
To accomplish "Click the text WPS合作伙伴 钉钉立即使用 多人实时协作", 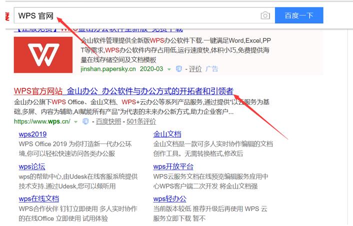I will tap(78, 209).
